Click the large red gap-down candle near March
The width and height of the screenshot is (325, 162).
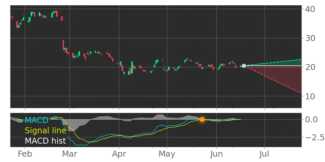[x=64, y=45]
